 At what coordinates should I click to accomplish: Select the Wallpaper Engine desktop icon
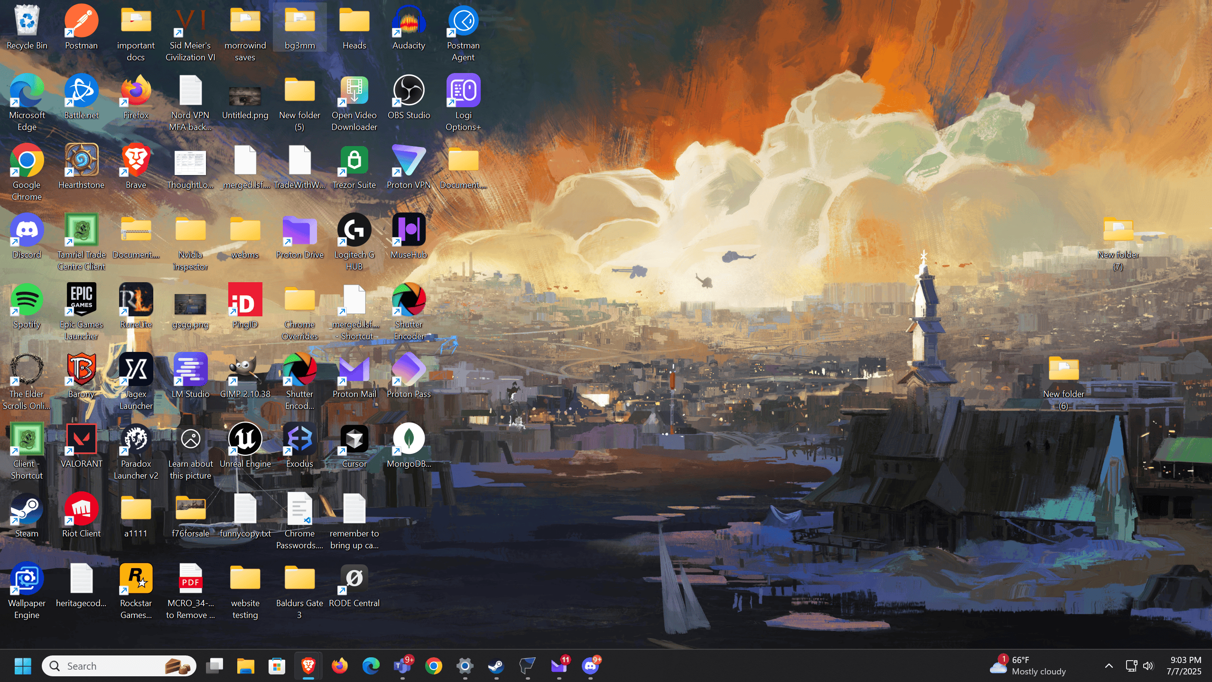[x=27, y=591]
